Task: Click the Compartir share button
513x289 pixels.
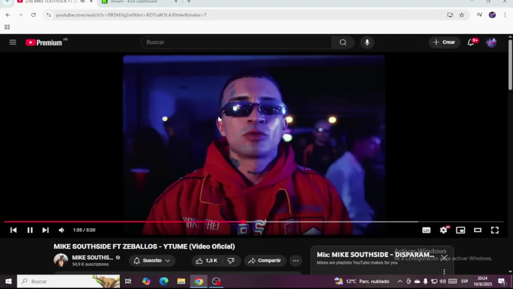Action: point(265,261)
